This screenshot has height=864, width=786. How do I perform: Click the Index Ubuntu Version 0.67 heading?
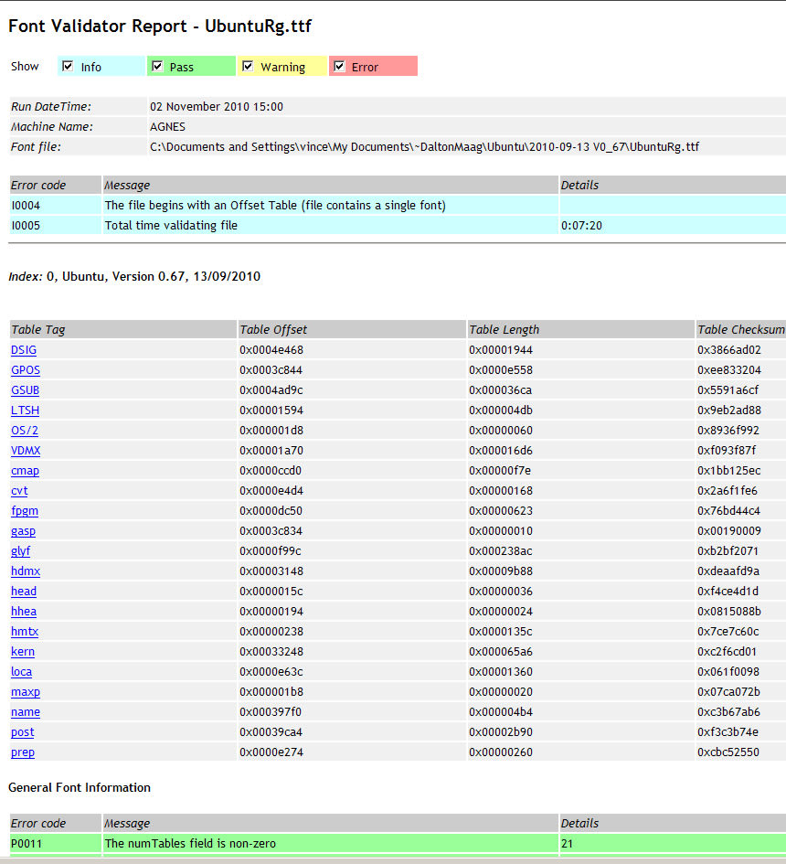point(134,276)
